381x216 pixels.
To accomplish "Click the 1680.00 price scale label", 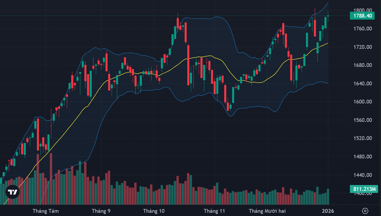I will pyautogui.click(x=363, y=65).
